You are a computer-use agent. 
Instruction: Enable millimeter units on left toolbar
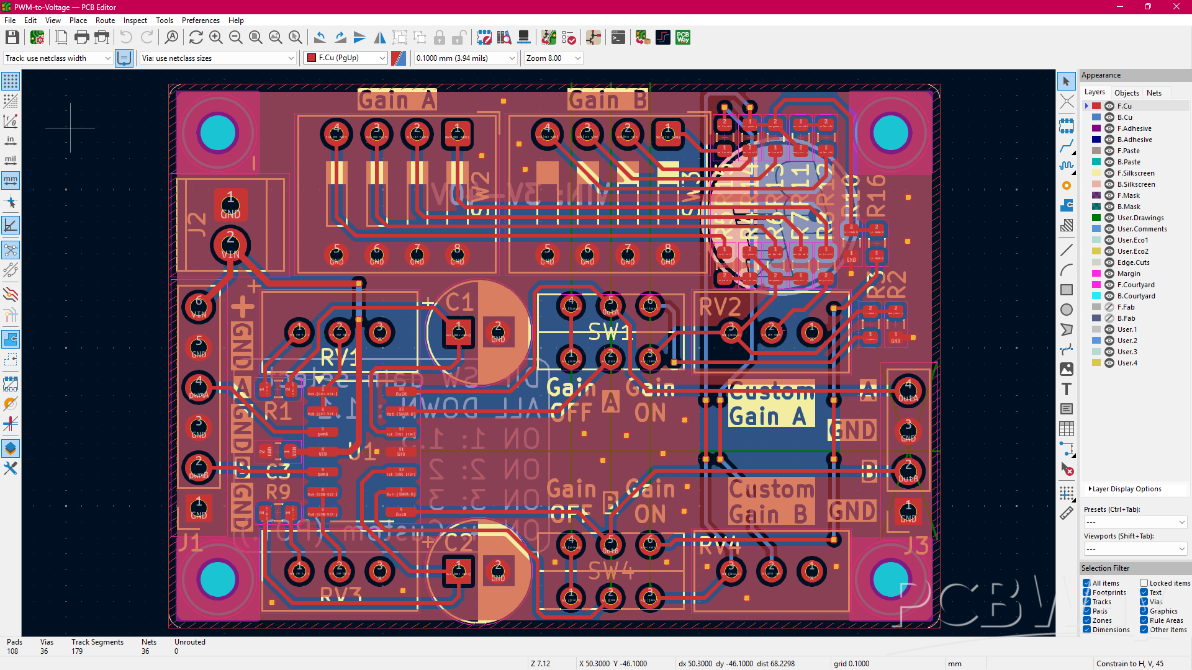click(10, 180)
